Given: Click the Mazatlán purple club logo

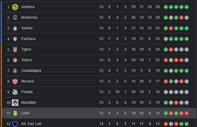Looking at the screenshot, I should coord(15,102).
